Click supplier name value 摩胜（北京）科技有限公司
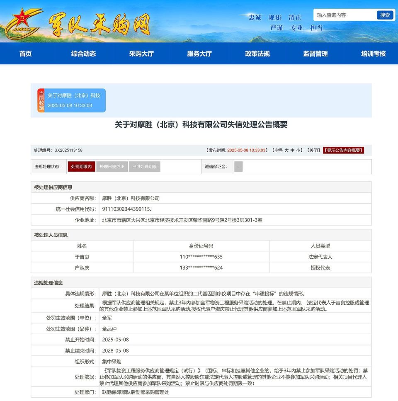Screen dimensions: 398x401 (131, 198)
